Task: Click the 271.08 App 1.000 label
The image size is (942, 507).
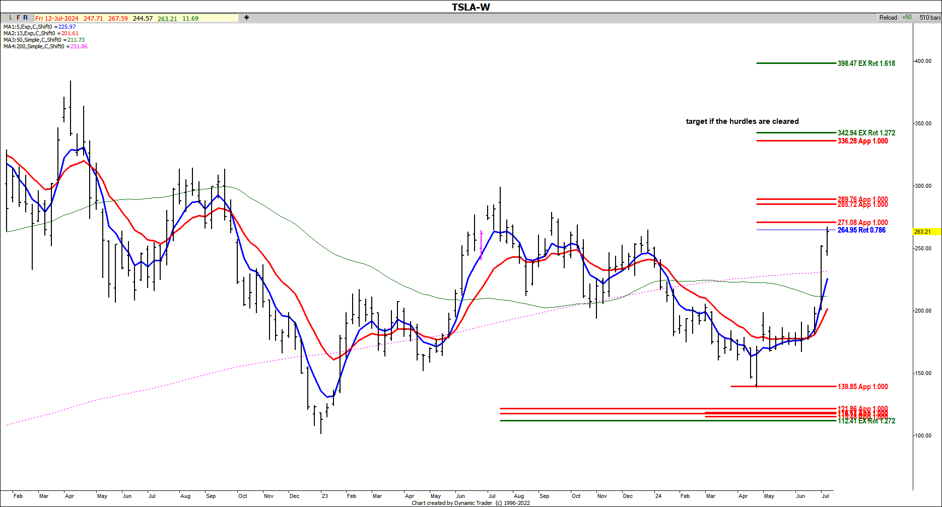Action: click(863, 223)
